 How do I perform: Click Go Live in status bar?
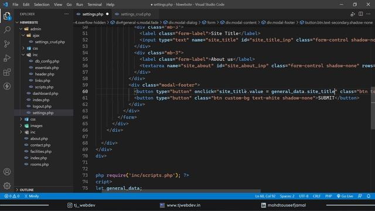(345, 196)
